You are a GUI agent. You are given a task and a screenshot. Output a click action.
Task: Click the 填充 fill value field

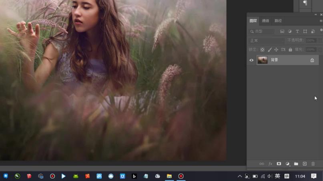pos(311,50)
